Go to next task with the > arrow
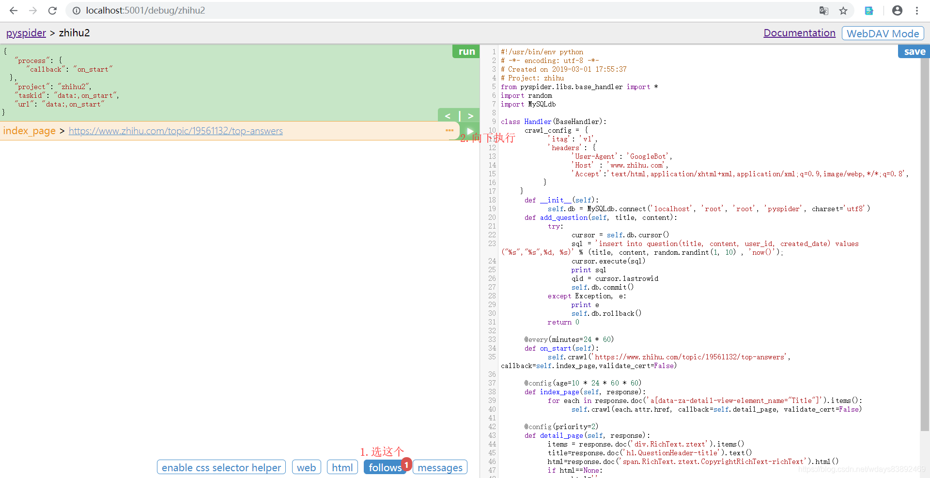 (470, 116)
